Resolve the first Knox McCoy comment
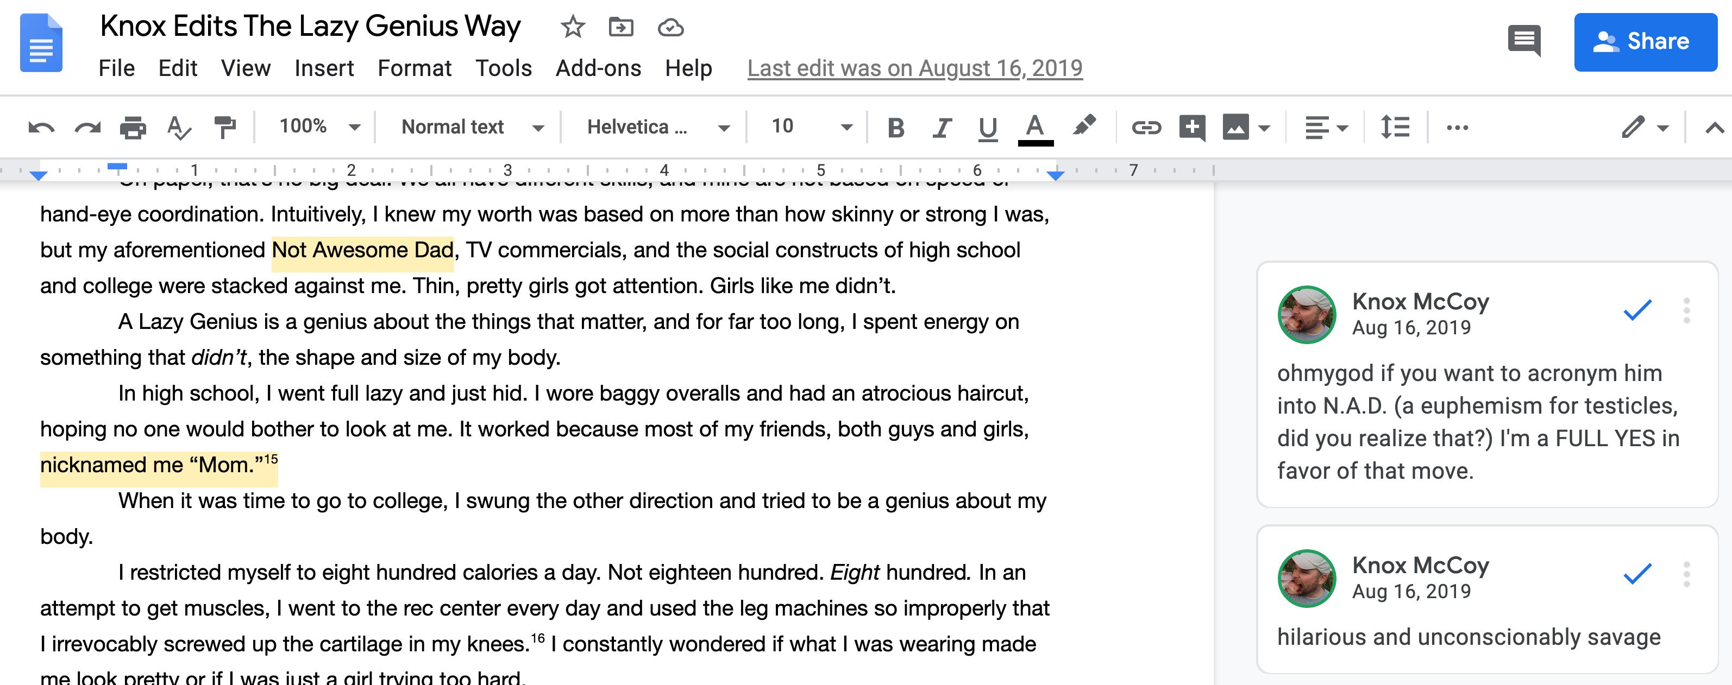 click(1636, 309)
